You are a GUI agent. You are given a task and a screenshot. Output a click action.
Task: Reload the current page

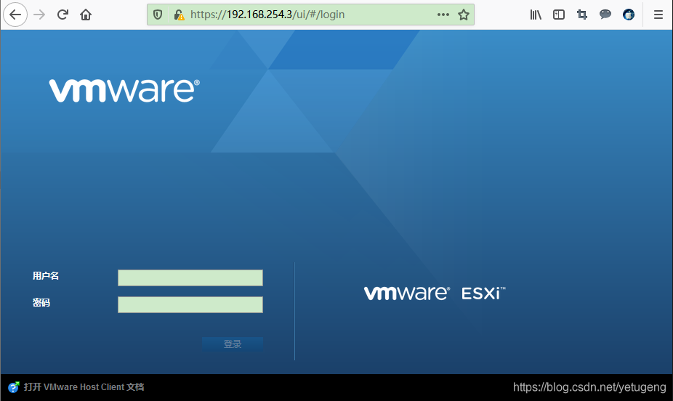point(63,15)
